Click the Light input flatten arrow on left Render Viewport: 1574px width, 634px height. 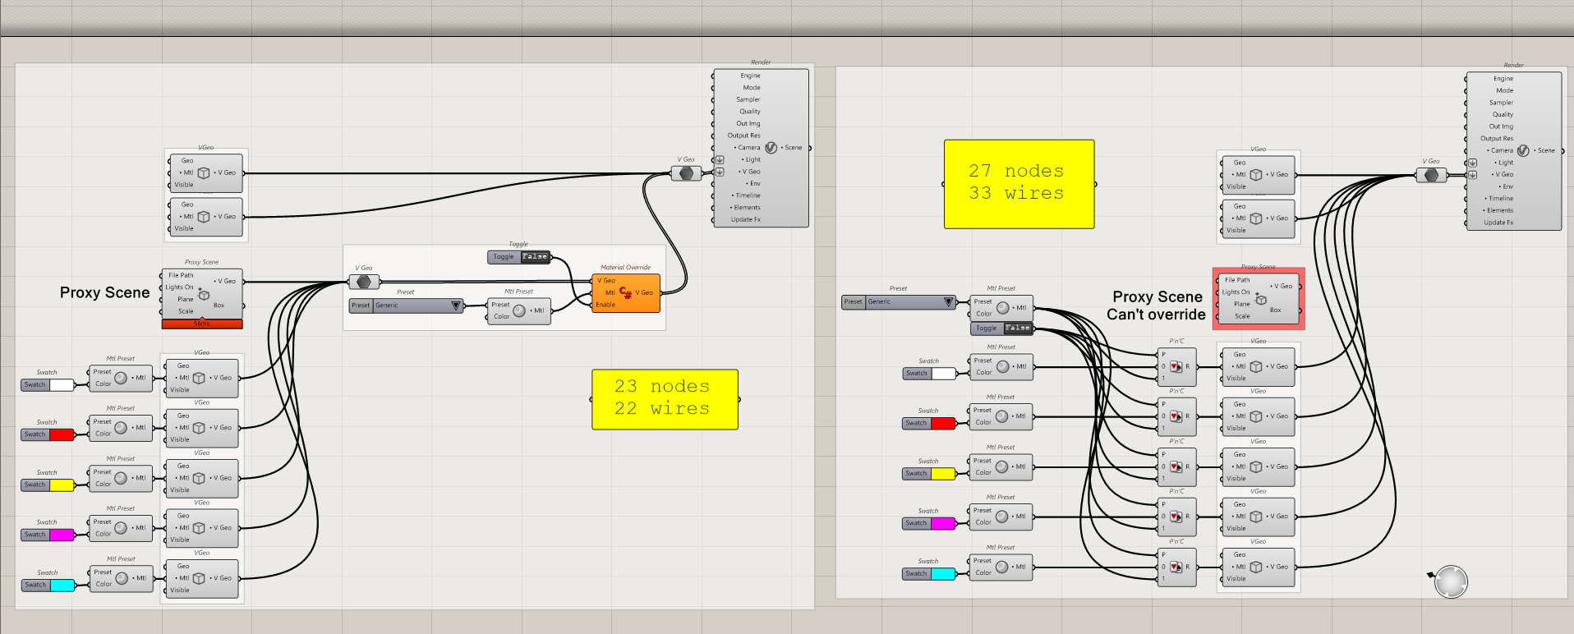[x=720, y=160]
